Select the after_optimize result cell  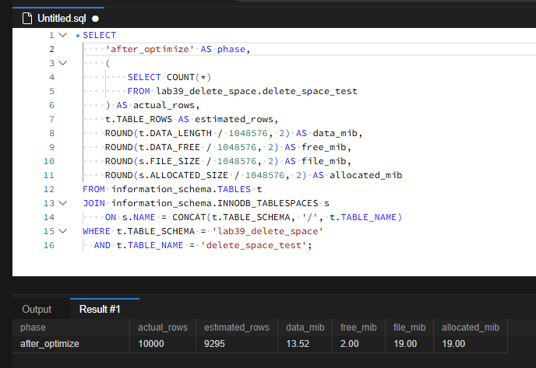pos(71,344)
